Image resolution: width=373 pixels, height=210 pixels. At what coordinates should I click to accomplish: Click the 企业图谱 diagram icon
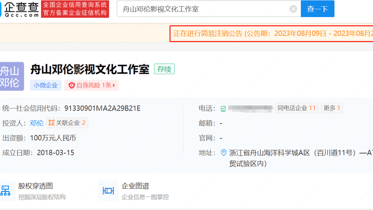(108, 191)
